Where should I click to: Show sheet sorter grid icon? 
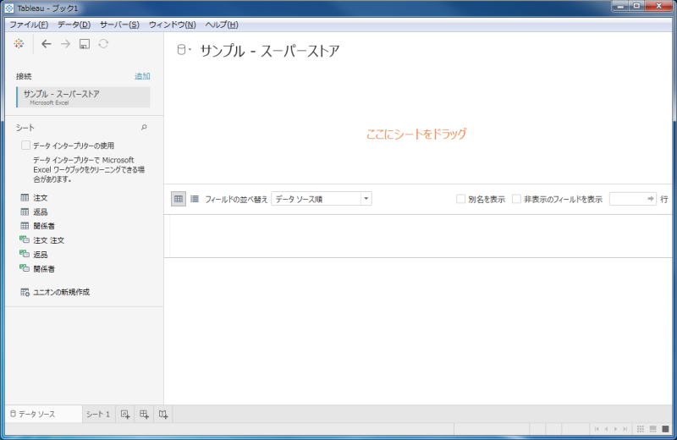[x=641, y=429]
